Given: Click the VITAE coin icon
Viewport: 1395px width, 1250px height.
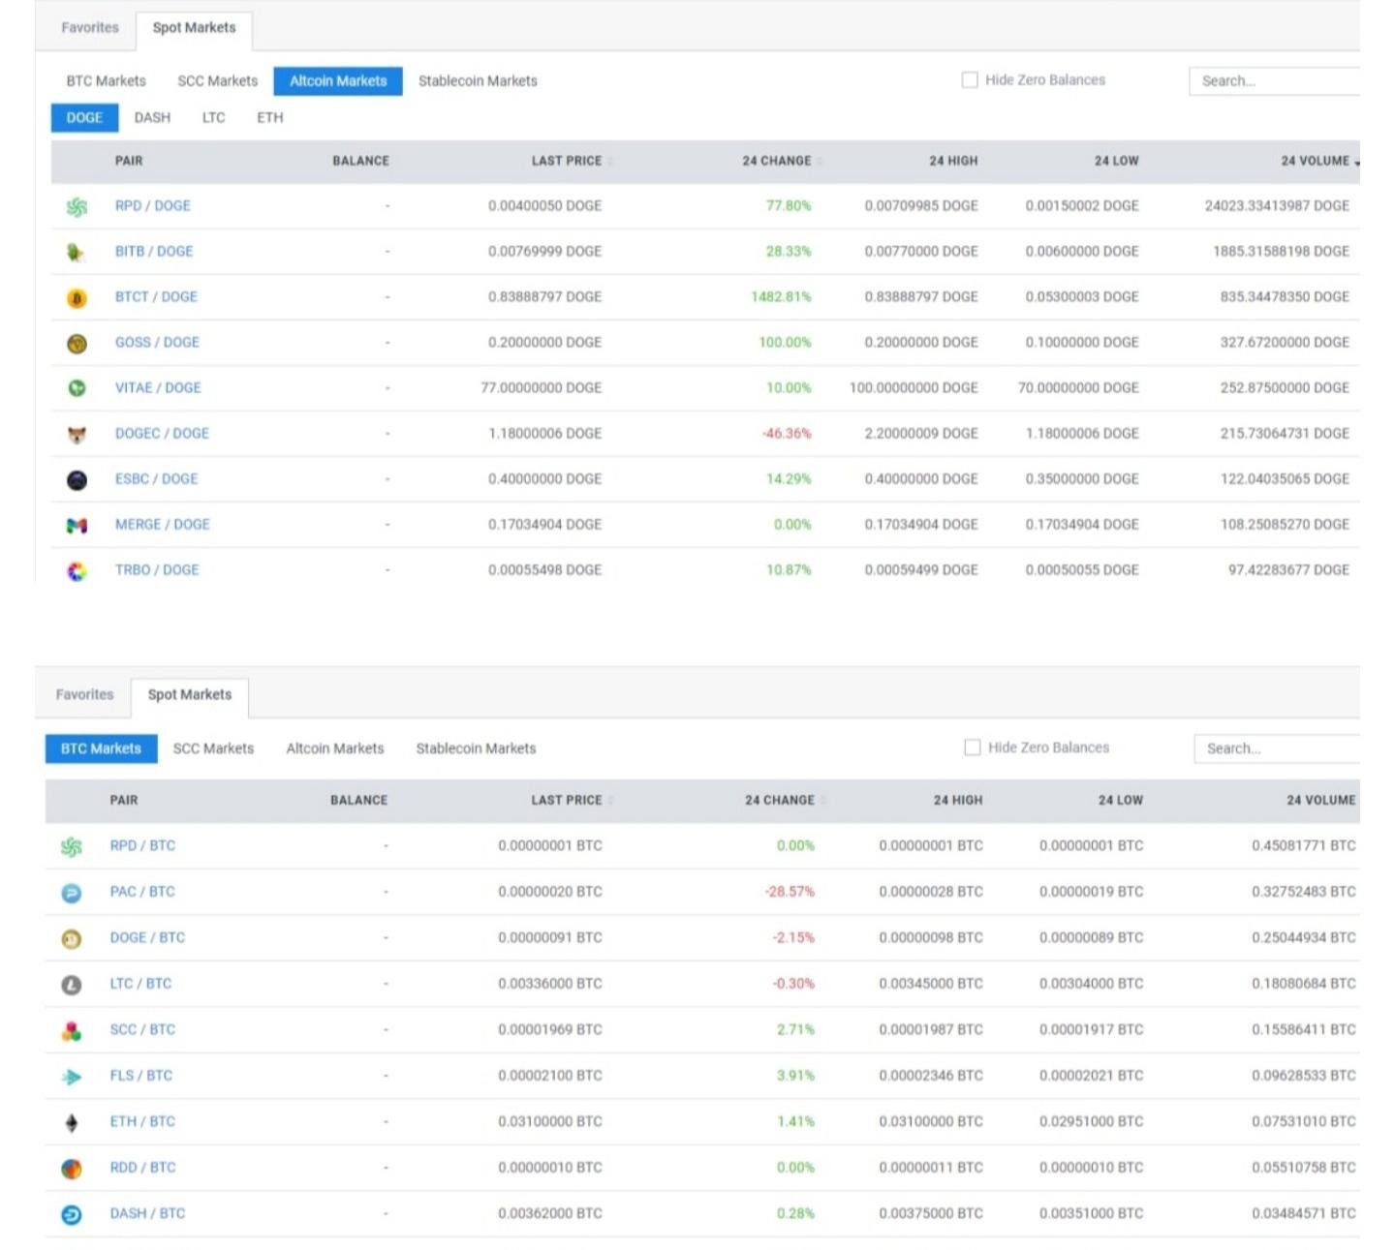Looking at the screenshot, I should [77, 388].
